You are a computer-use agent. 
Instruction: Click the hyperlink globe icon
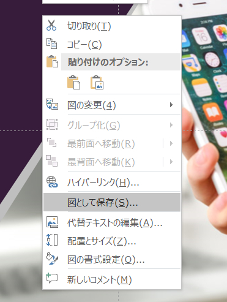[52, 182]
